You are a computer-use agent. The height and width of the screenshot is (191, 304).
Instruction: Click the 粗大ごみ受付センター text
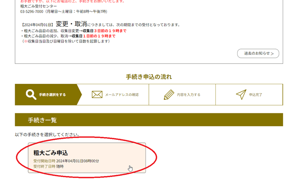click(39, 6)
